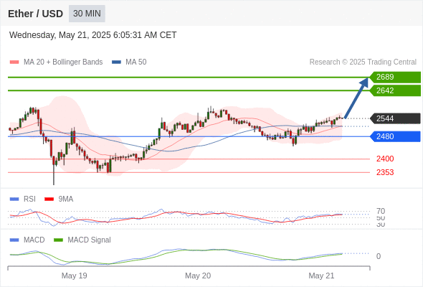Click the May 21 date axis label
The image size is (423, 287).
(321, 276)
